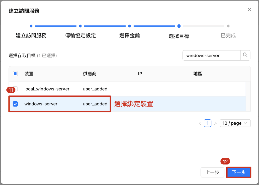Close the 建立訪問服務 dialog
Image resolution: width=259 pixels, height=185 pixels.
click(249, 10)
